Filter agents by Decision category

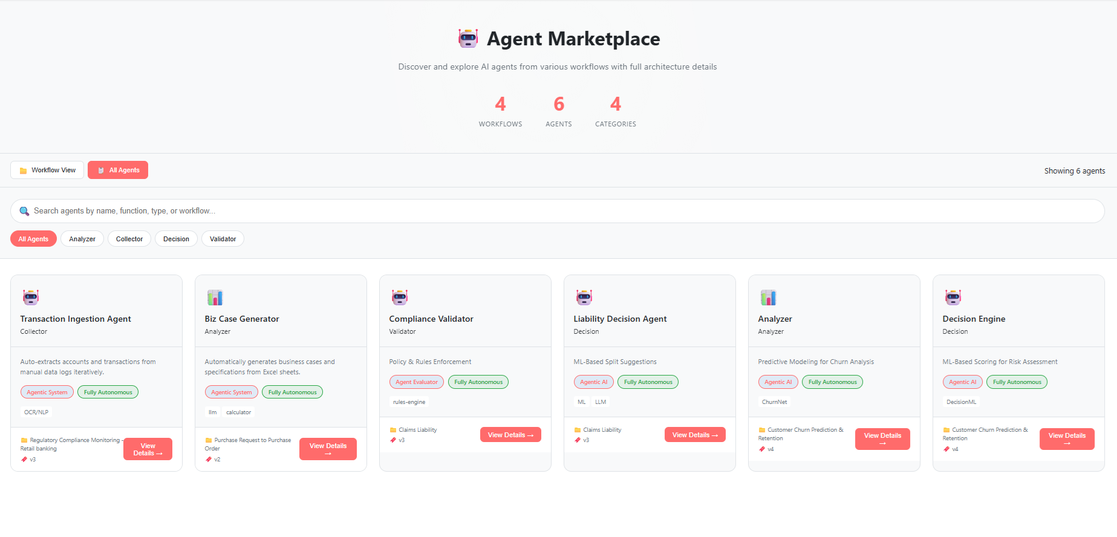(176, 239)
